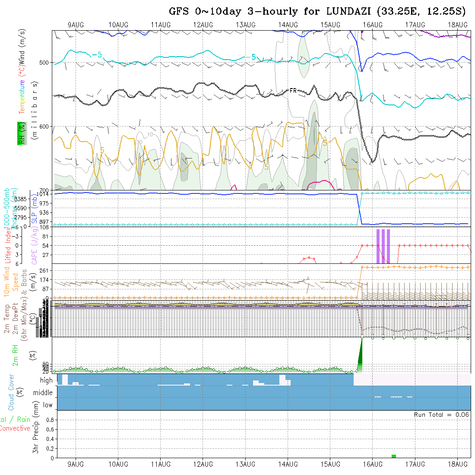Click the 11AUG label on the top axis
Viewport: 475px width, 475px height.
[x=161, y=25]
